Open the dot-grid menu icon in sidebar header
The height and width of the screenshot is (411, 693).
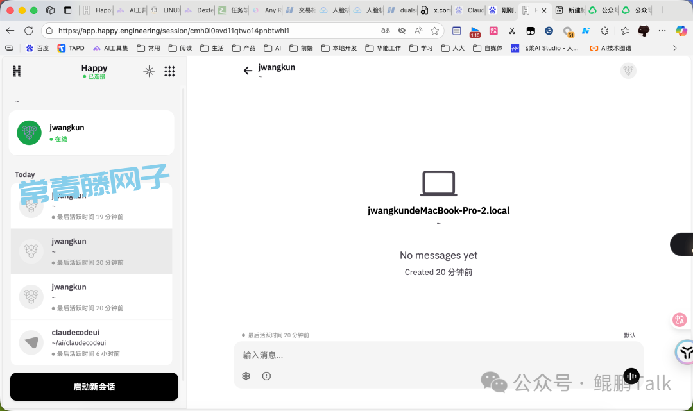tap(169, 71)
